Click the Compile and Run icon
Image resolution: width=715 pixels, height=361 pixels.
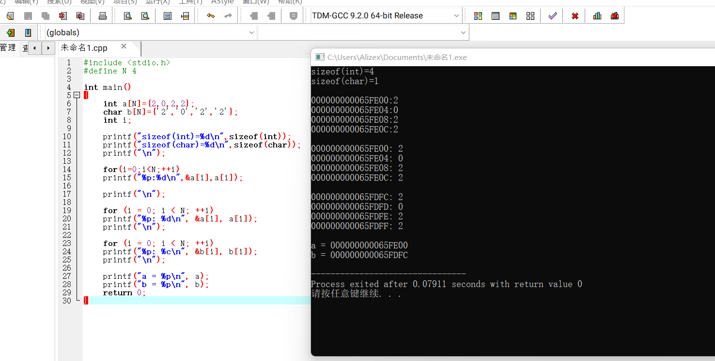513,16
